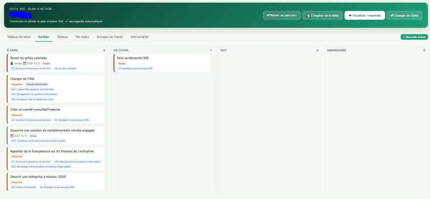Screen dimensions: 430x199
Task: Click Moyenne badge on Devenir une entreprise à mission
Action: pyautogui.click(x=17, y=182)
